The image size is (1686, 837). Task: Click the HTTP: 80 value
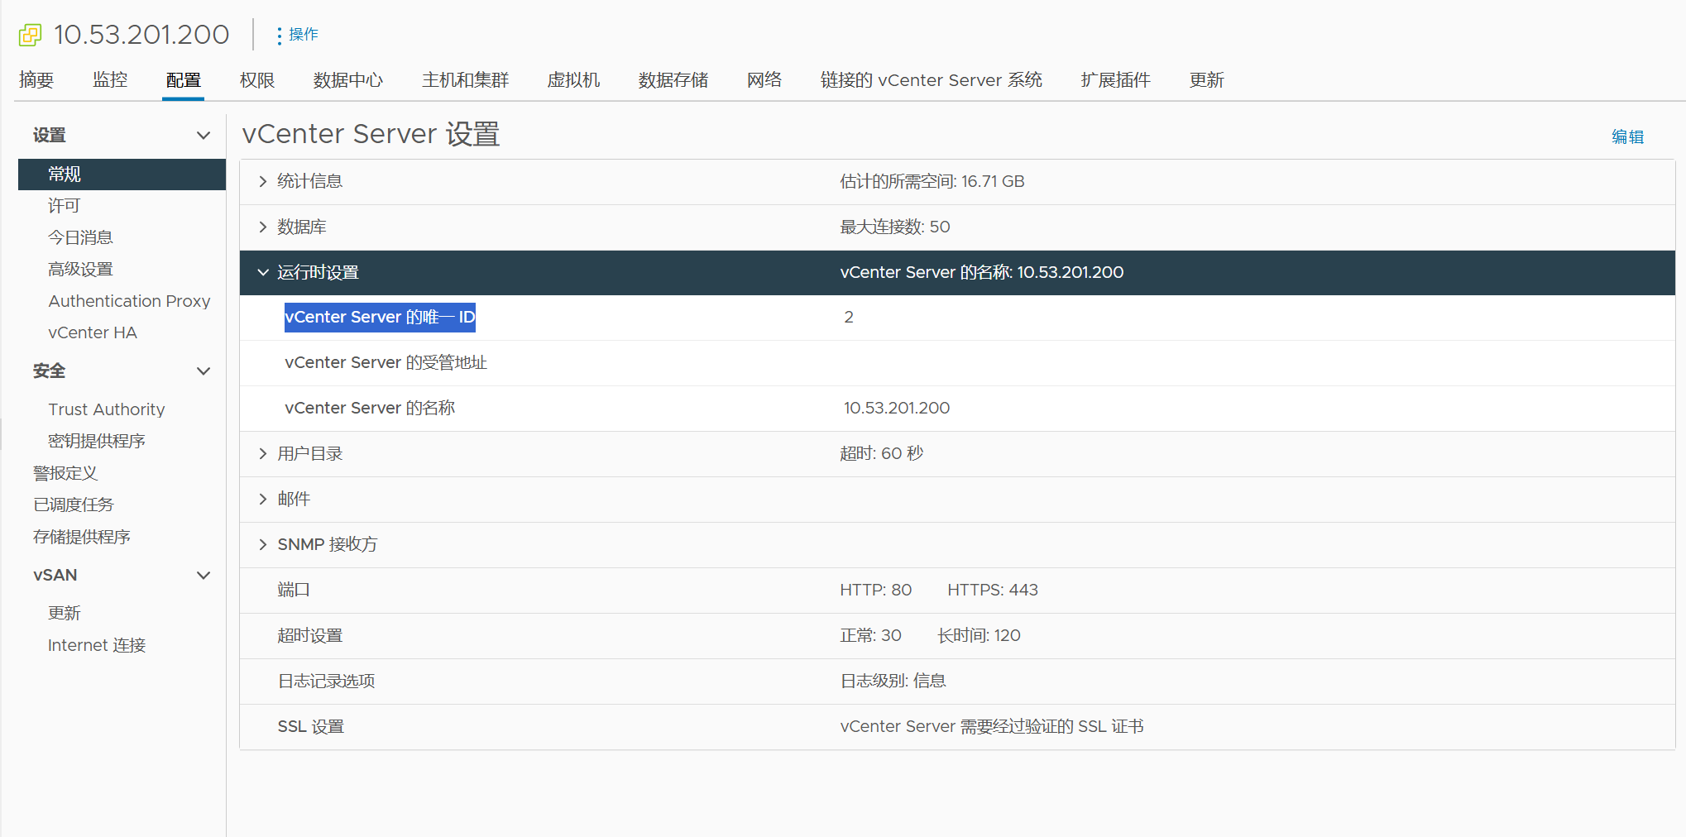click(x=876, y=590)
